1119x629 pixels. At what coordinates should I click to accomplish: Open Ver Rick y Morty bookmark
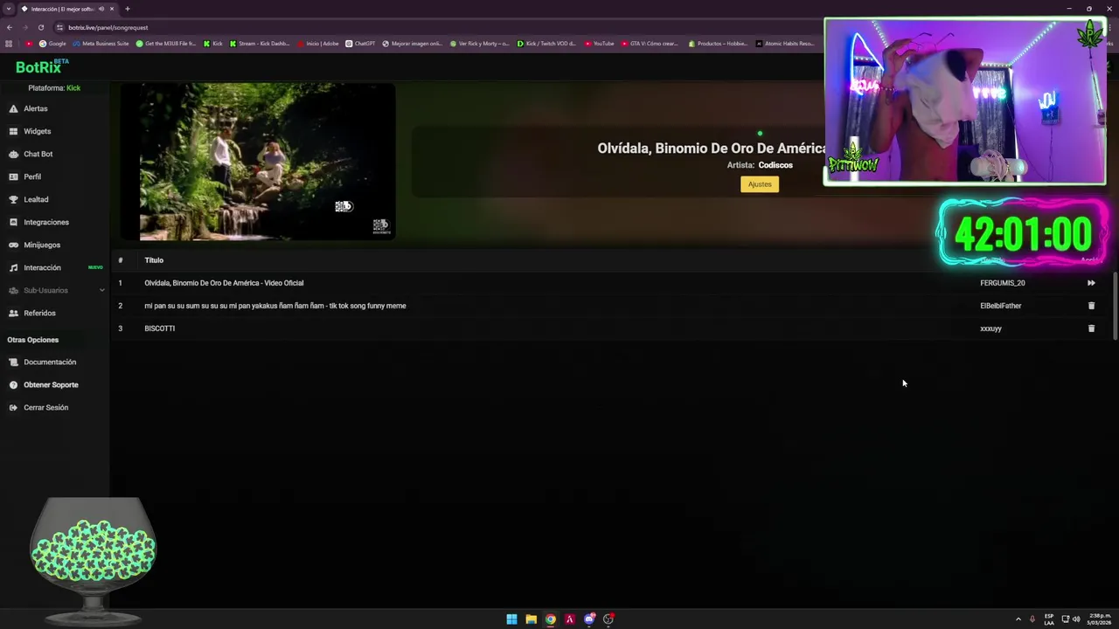point(480,44)
